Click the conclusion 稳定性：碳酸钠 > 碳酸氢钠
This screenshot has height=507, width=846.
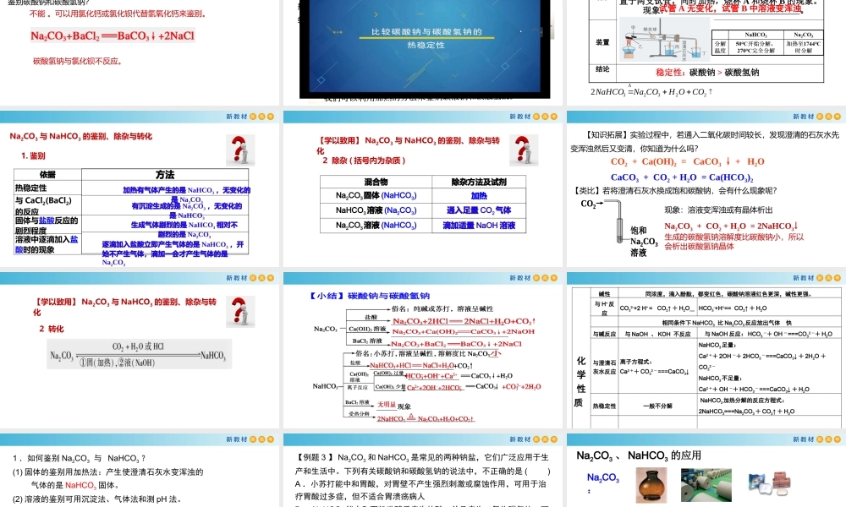pyautogui.click(x=706, y=72)
